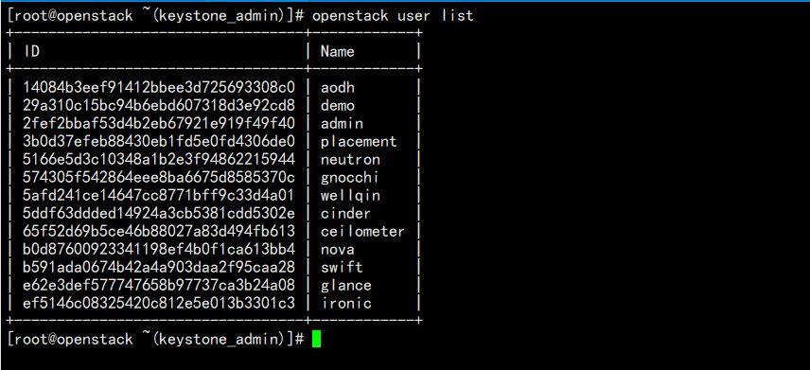
Task: Click the green terminal cursor block
Action: [317, 339]
